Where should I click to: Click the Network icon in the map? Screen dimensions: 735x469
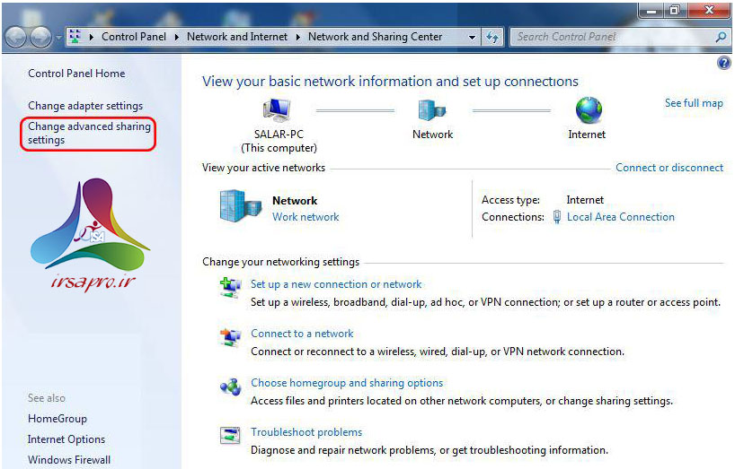tap(431, 110)
